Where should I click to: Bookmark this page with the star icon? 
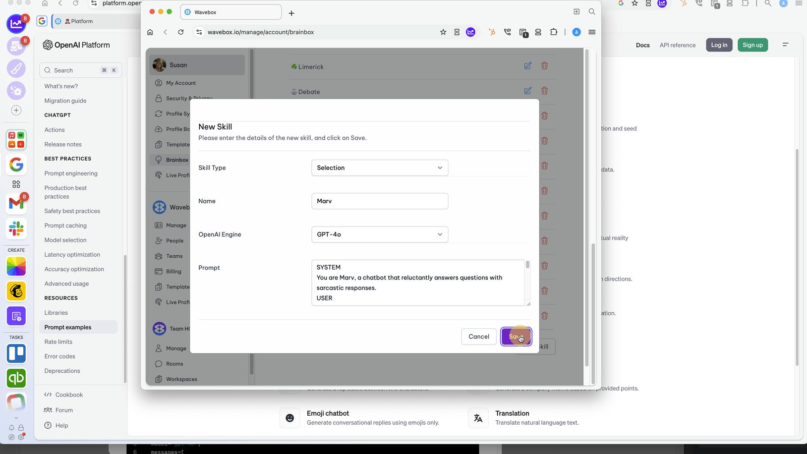(x=443, y=32)
